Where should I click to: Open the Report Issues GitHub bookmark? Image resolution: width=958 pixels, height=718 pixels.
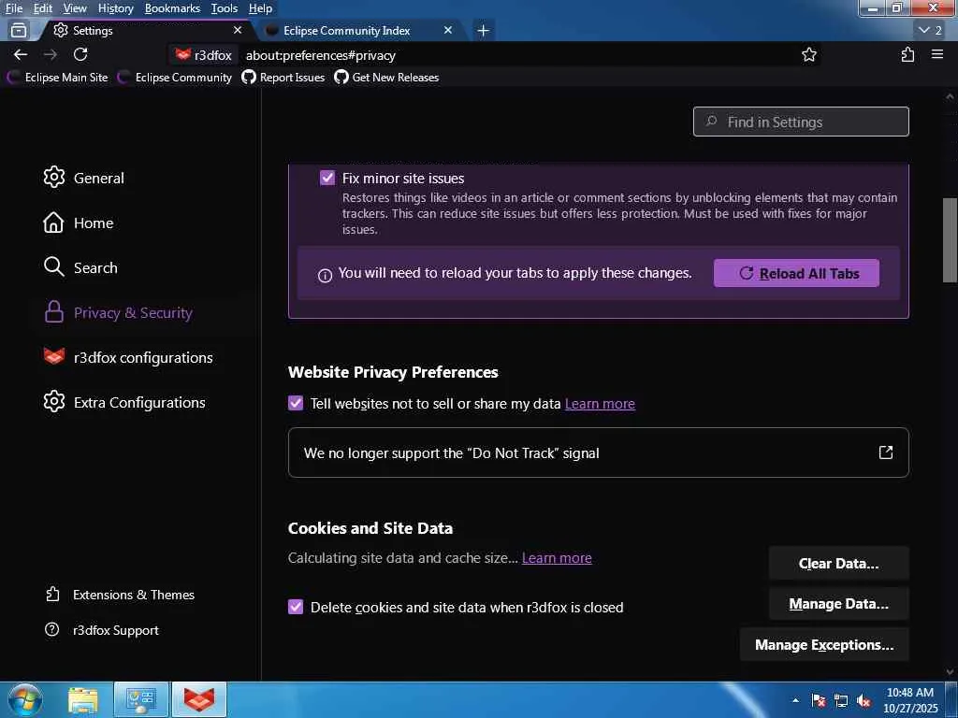283,78
